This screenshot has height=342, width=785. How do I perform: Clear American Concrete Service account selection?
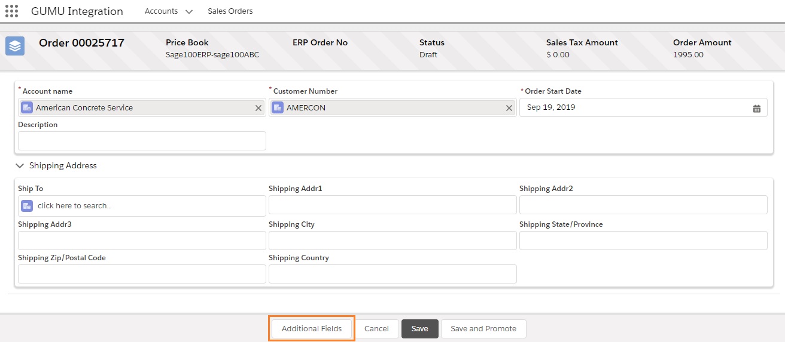pos(258,108)
